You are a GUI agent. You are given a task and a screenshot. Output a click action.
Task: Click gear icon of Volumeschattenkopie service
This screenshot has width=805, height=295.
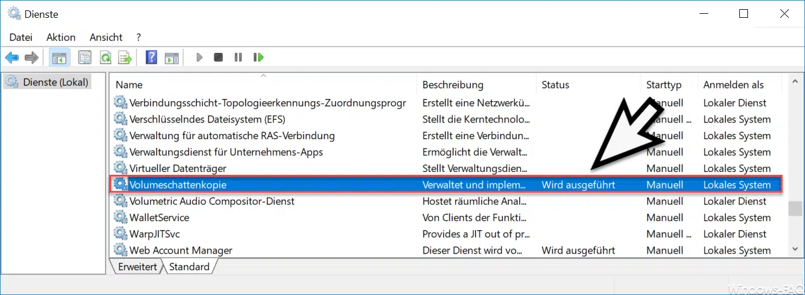[120, 185]
